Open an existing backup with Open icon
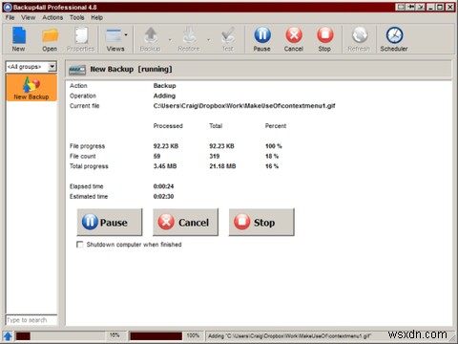Viewport: 458px width, 344px height. tap(50, 39)
